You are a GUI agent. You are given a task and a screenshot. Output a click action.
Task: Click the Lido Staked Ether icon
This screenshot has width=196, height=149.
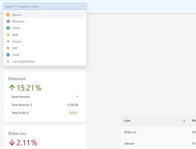tap(8, 62)
